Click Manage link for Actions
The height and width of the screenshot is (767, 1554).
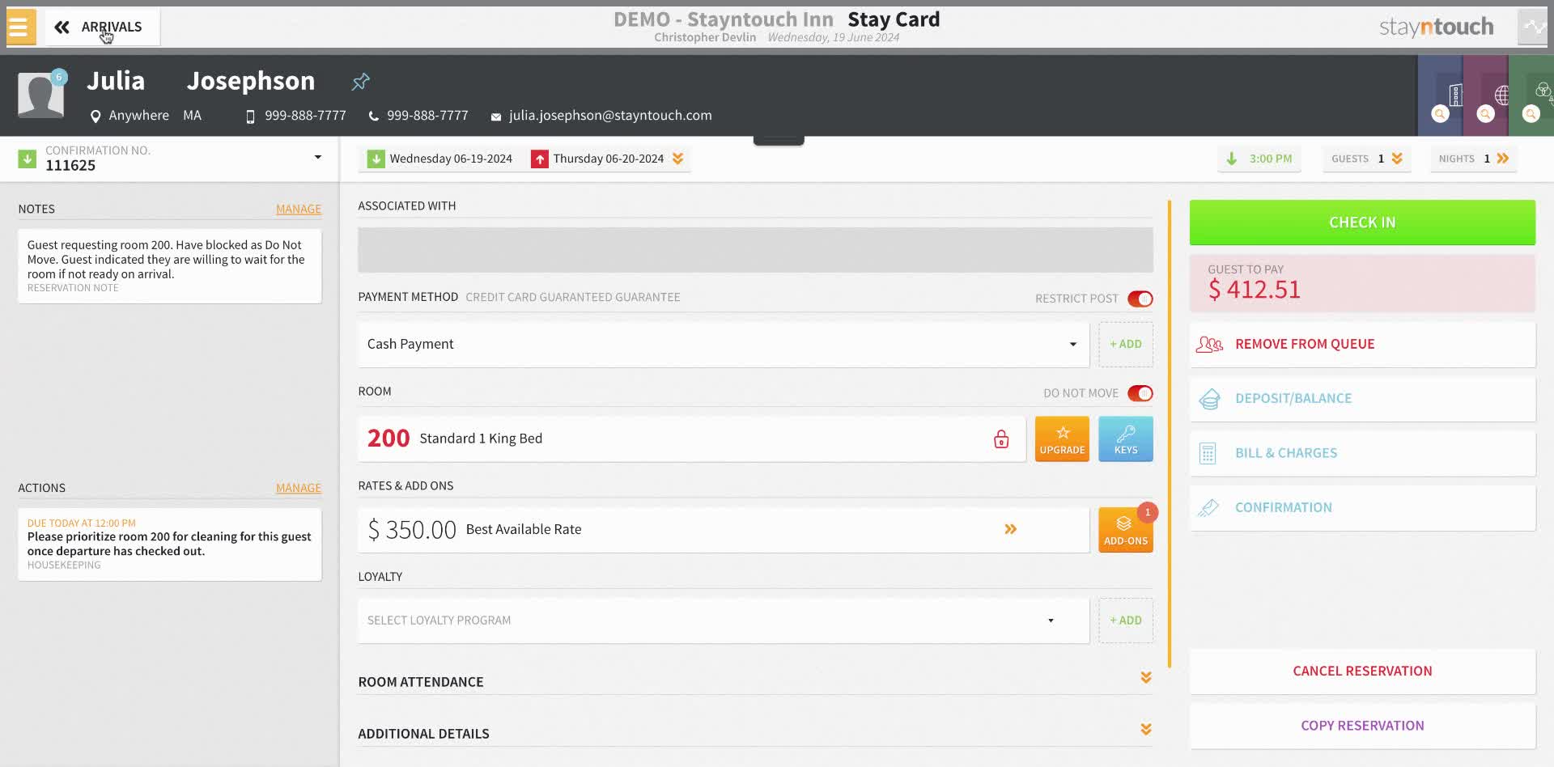pyautogui.click(x=299, y=488)
